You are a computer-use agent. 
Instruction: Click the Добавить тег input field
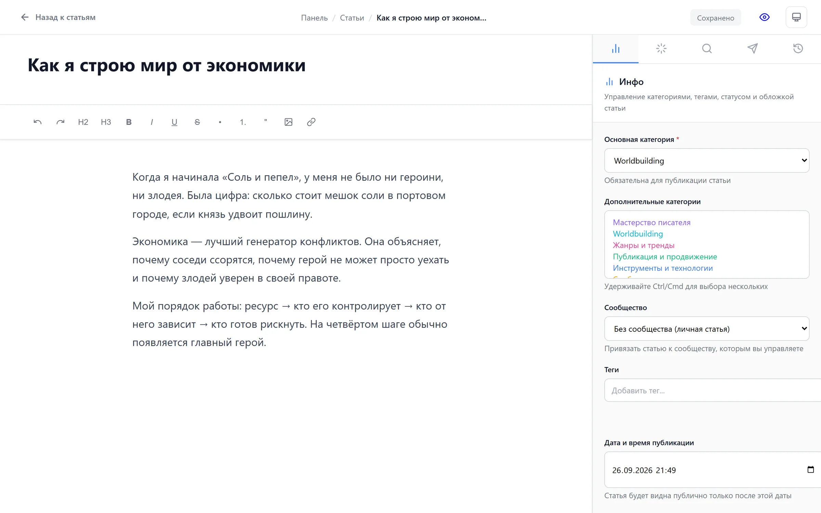coord(713,390)
